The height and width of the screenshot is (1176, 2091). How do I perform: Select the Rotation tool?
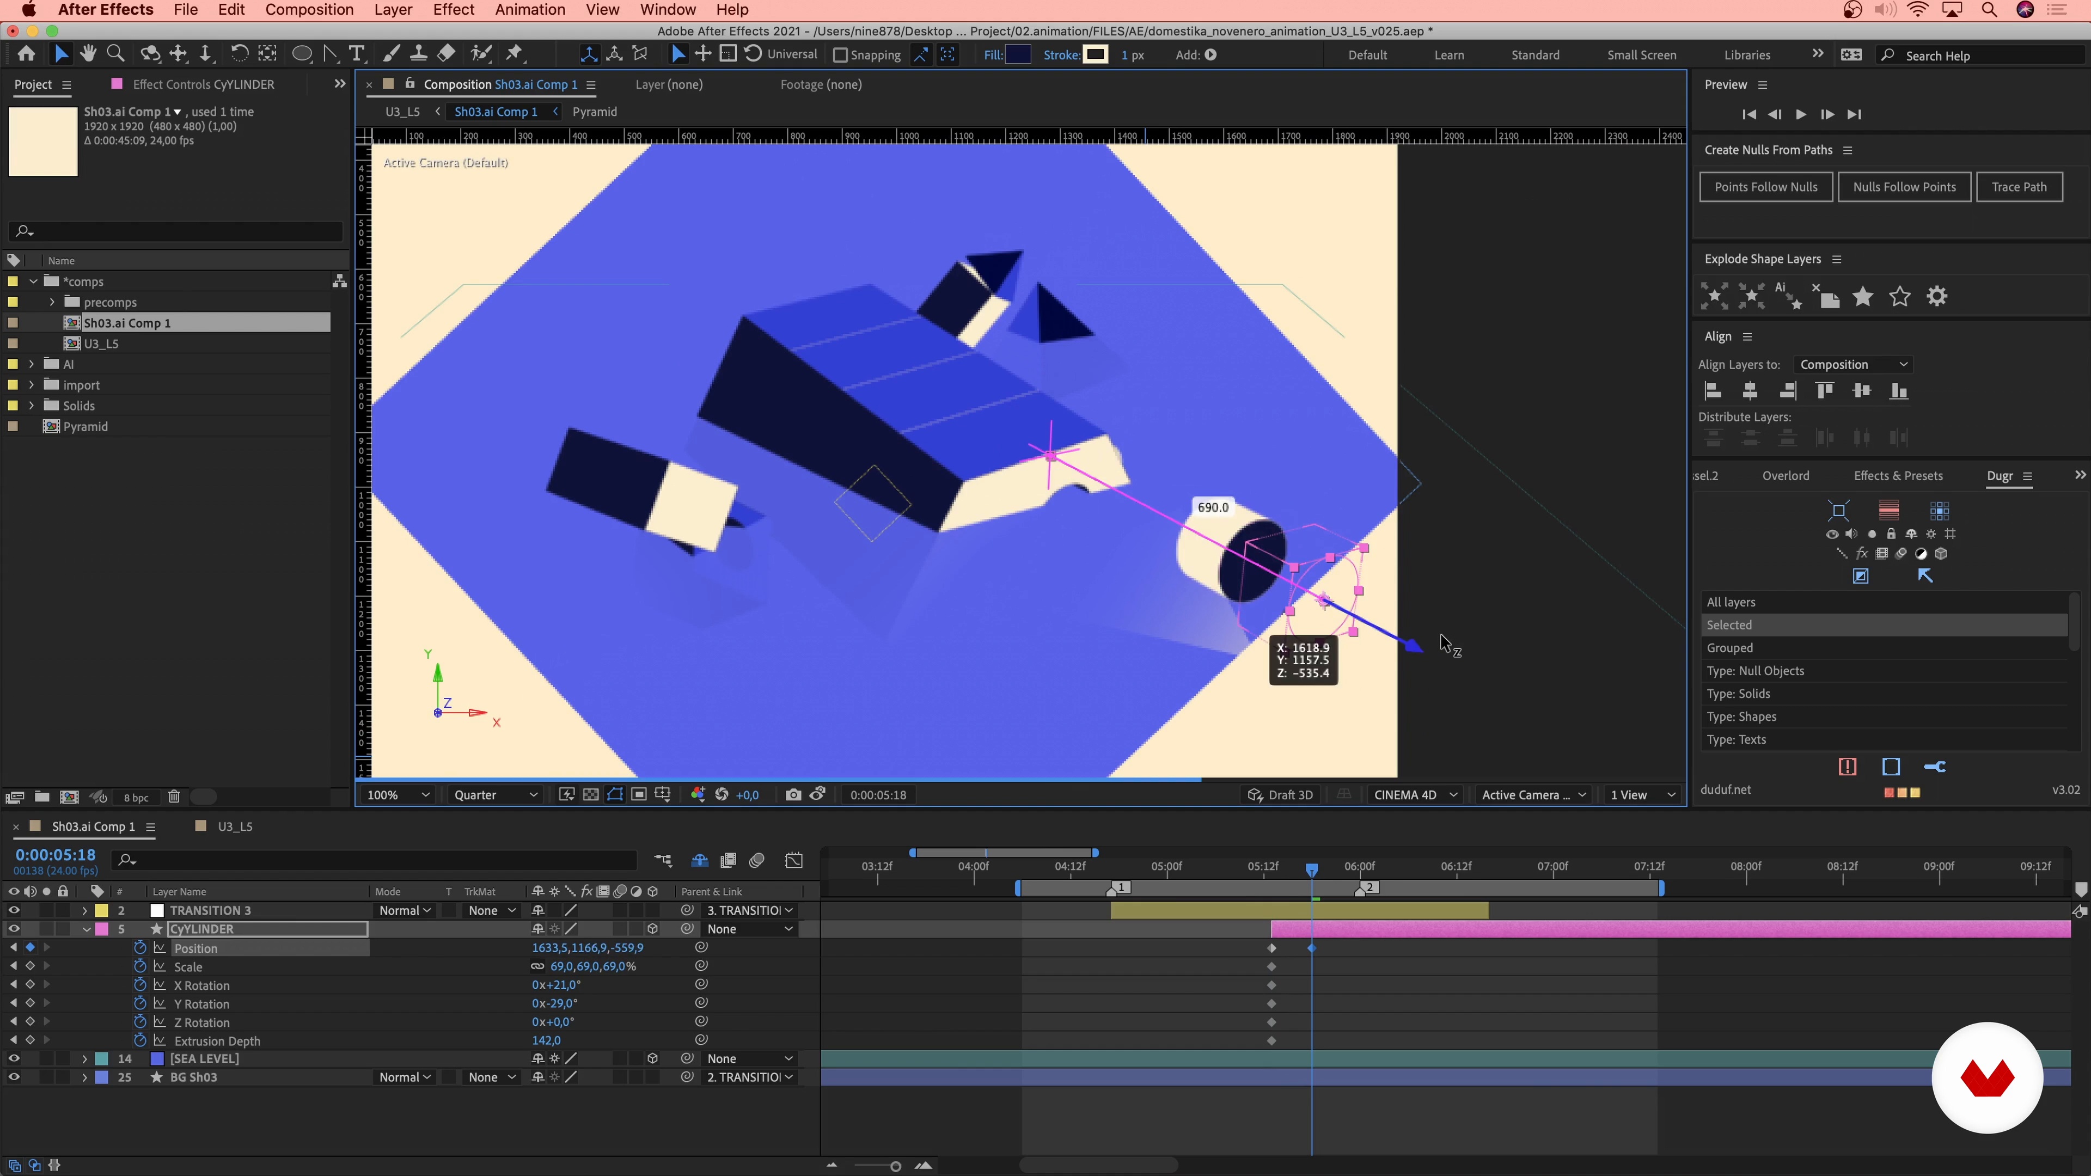(x=239, y=54)
